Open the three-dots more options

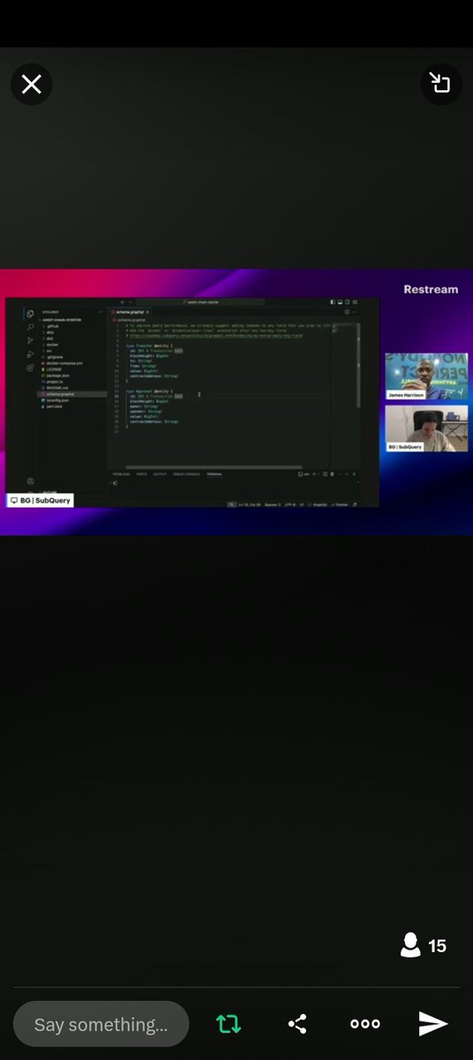click(x=365, y=1024)
